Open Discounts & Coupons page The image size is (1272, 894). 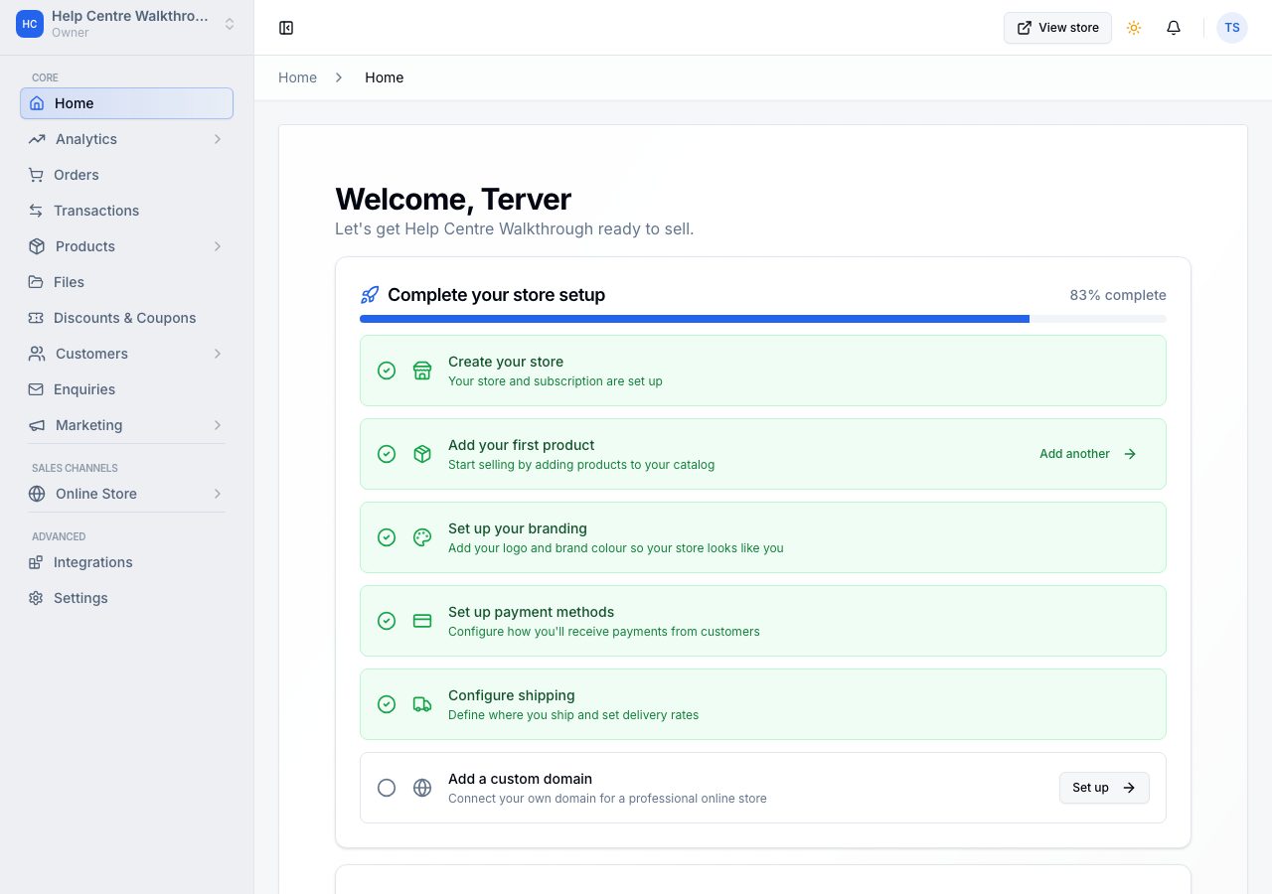pyautogui.click(x=126, y=318)
